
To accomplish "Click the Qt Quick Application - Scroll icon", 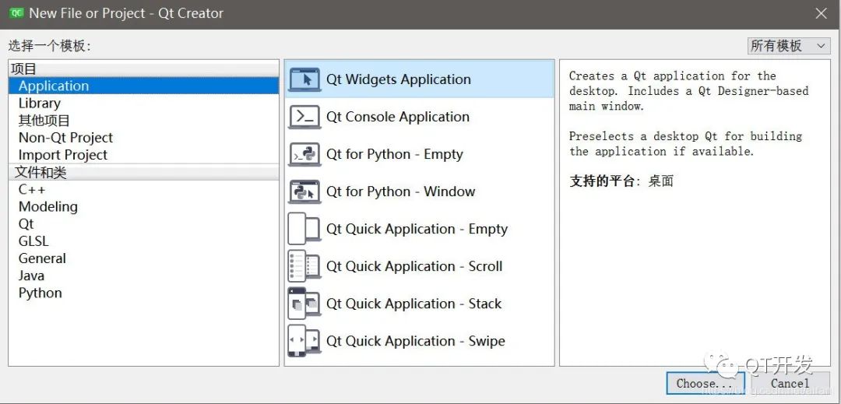I will [304, 266].
